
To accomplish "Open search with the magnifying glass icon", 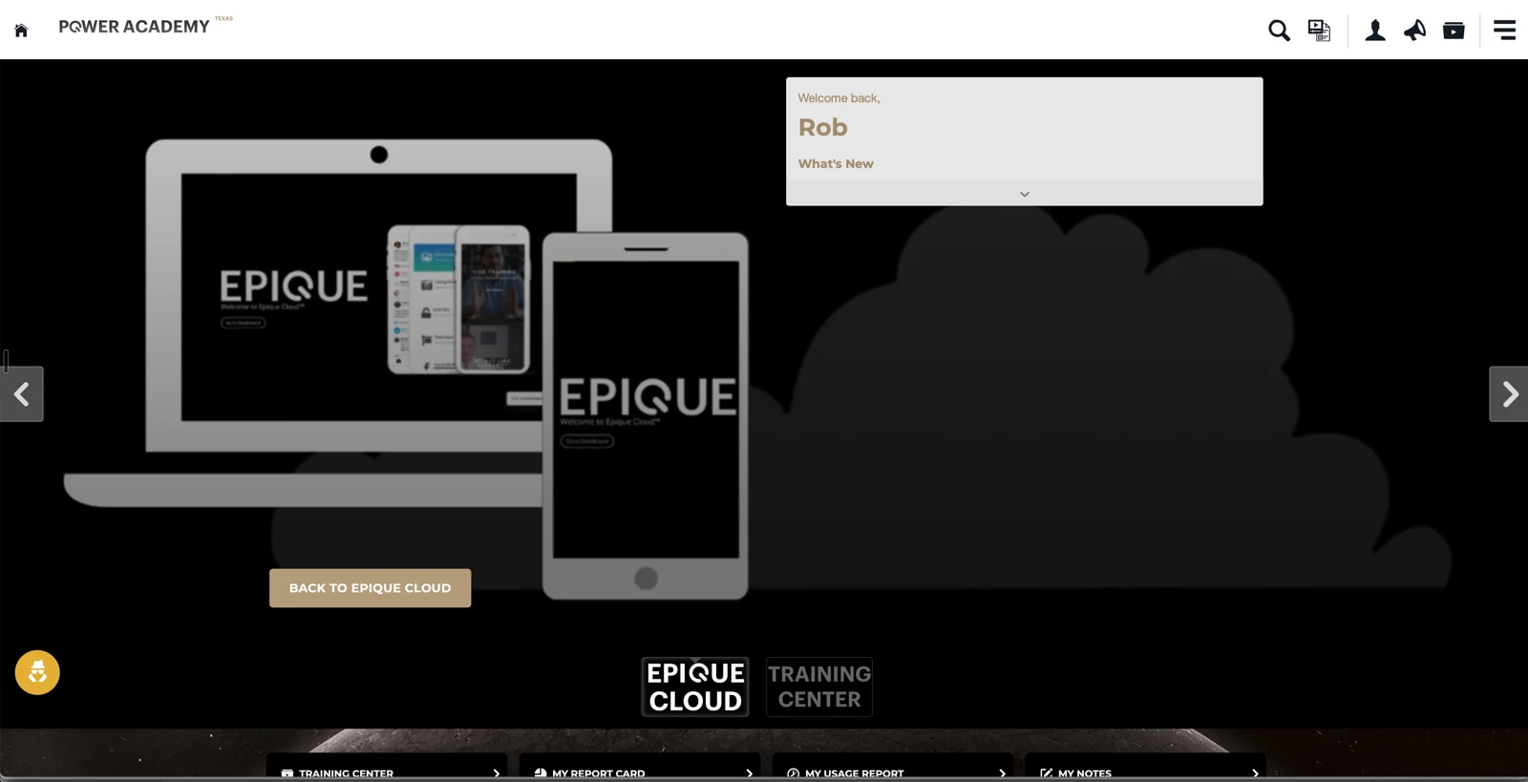I will [1279, 31].
